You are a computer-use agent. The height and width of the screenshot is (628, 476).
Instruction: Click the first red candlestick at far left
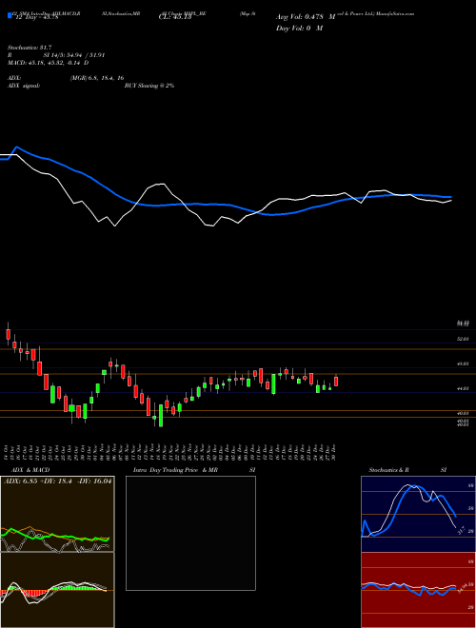(x=8, y=334)
